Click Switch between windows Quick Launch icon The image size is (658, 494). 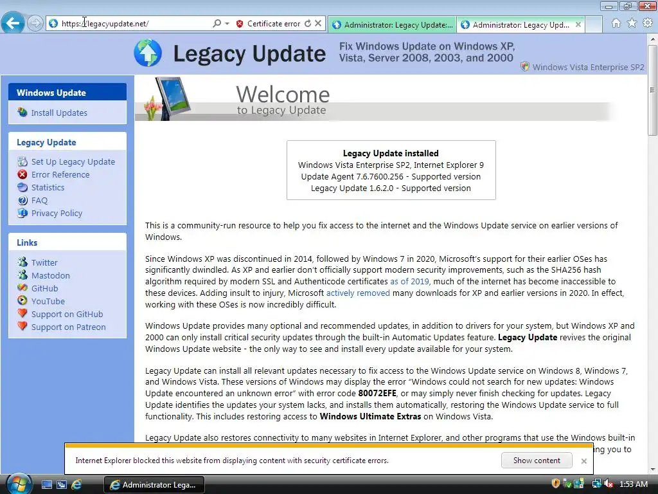click(62, 485)
